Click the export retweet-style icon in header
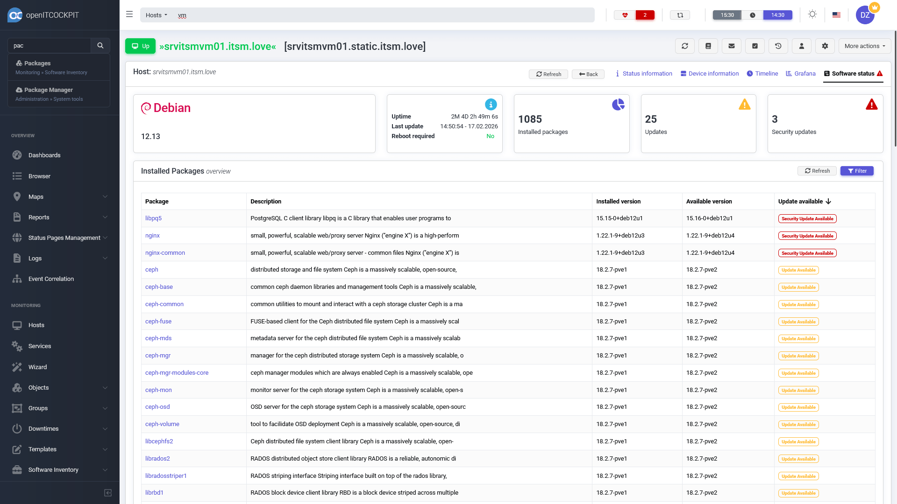The width and height of the screenshot is (897, 504). [x=680, y=15]
